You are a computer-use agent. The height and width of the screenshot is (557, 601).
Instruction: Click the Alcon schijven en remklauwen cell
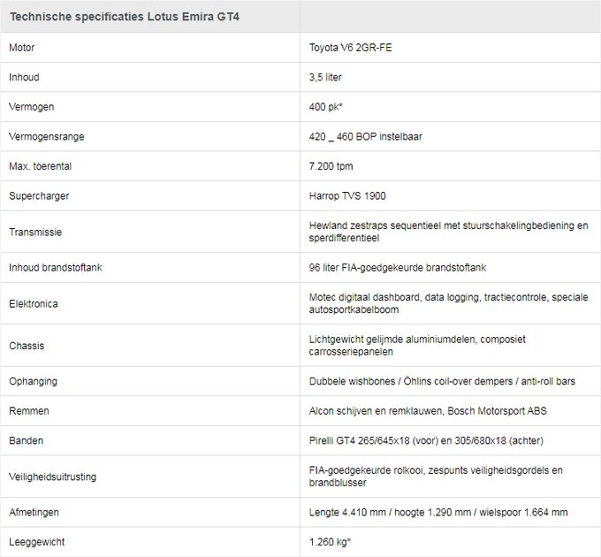[428, 411]
